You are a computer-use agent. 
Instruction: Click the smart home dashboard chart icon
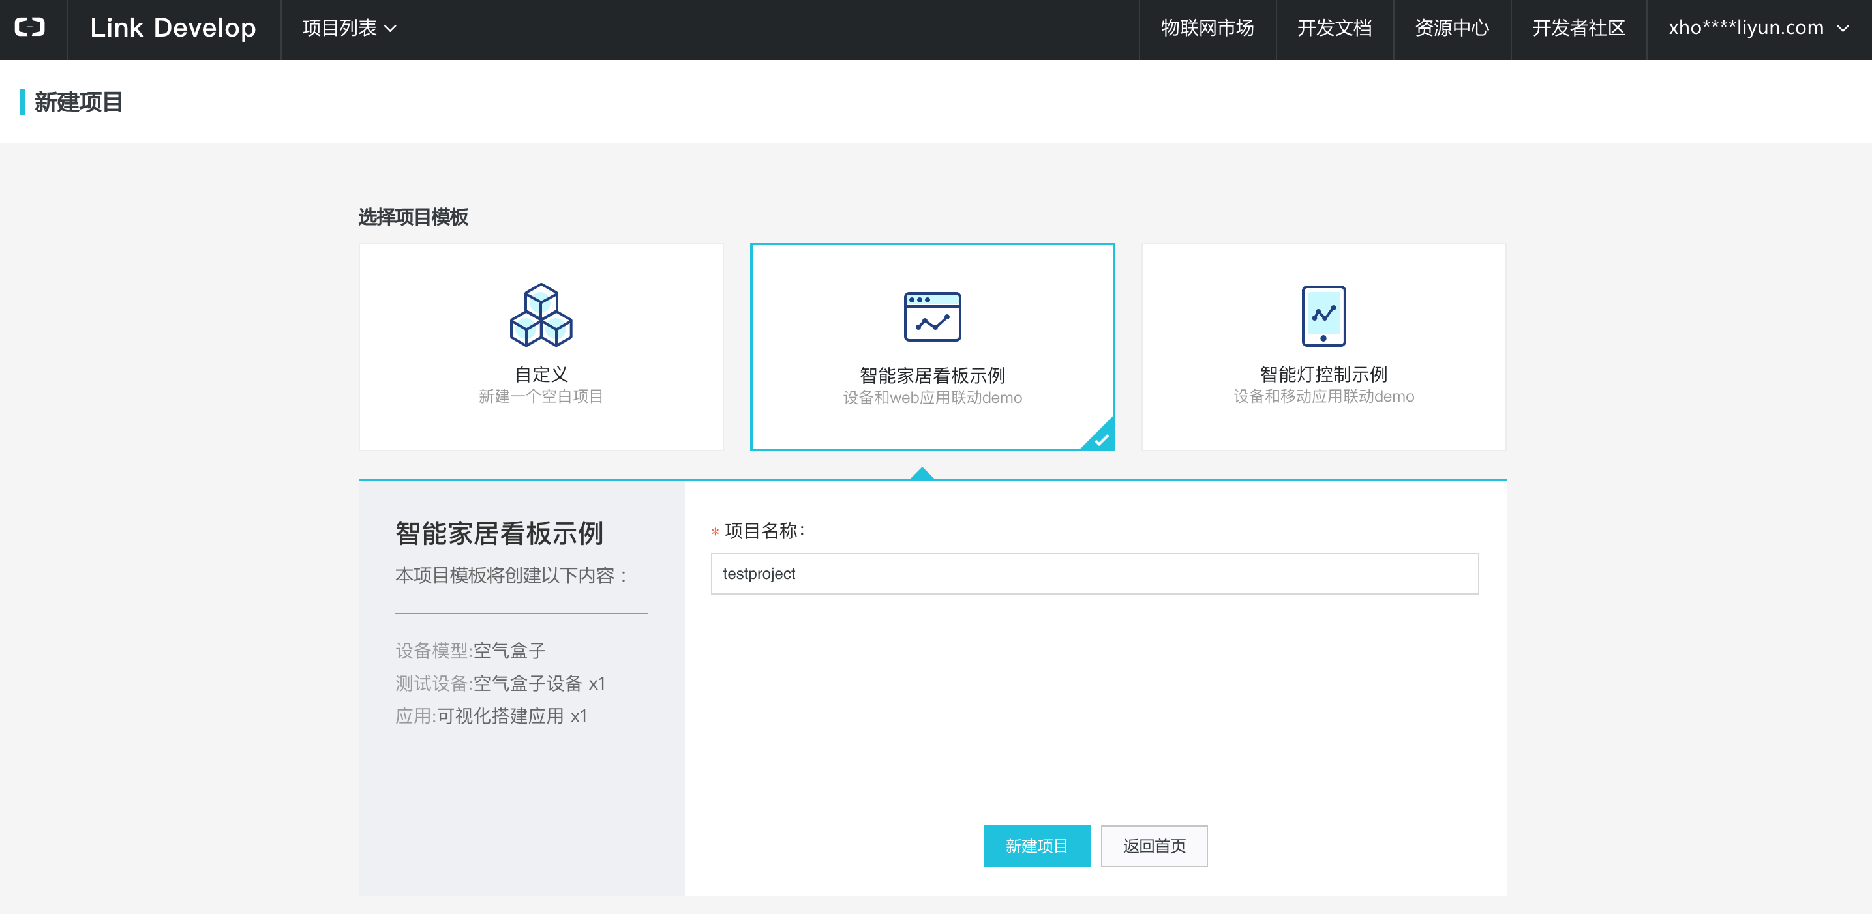931,316
